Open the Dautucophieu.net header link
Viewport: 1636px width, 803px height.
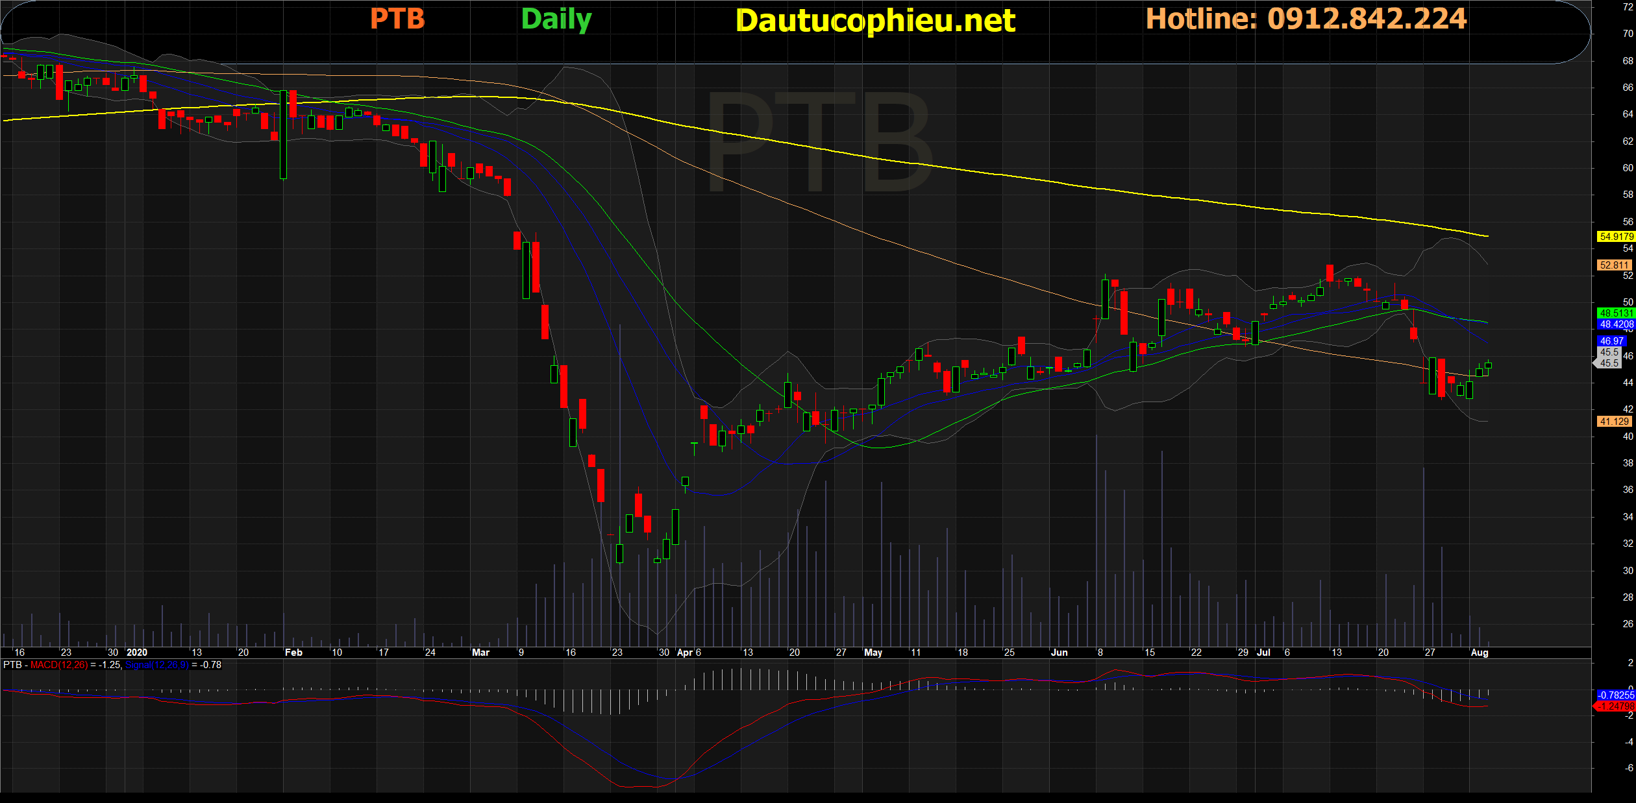[x=875, y=21]
